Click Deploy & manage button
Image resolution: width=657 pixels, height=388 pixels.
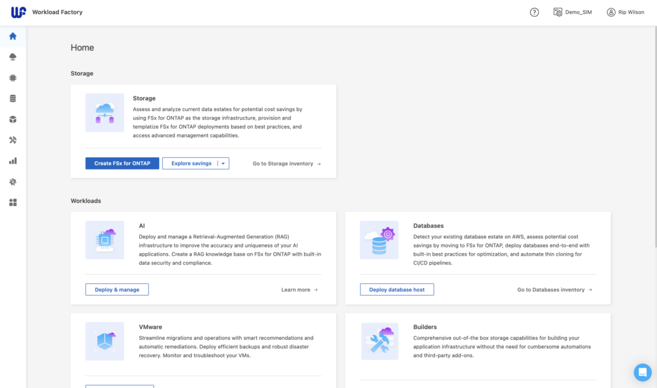click(117, 290)
